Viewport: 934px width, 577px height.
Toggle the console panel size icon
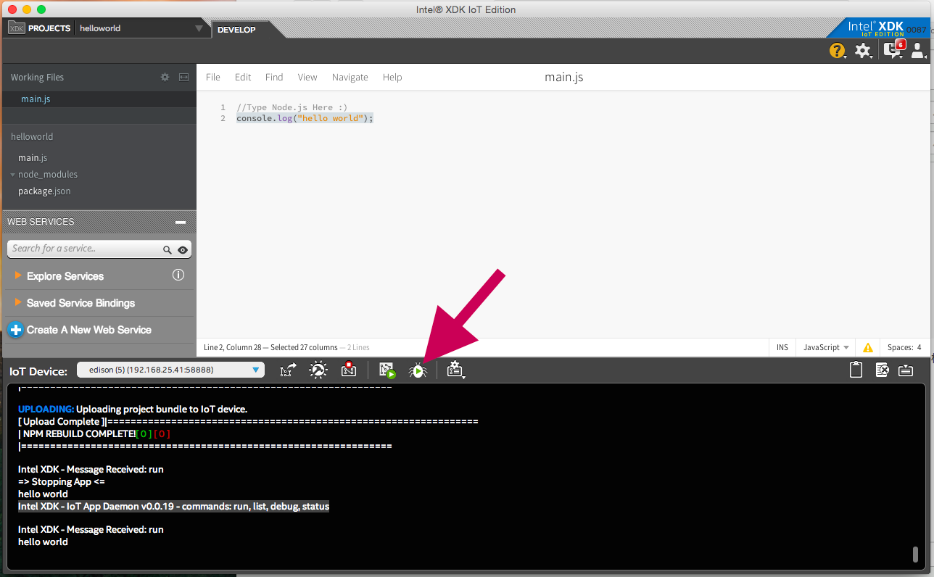coord(906,370)
